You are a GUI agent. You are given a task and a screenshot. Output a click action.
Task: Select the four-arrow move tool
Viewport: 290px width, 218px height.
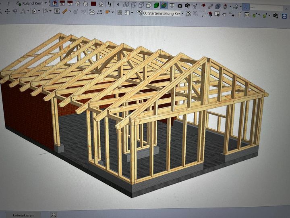(7, 11)
